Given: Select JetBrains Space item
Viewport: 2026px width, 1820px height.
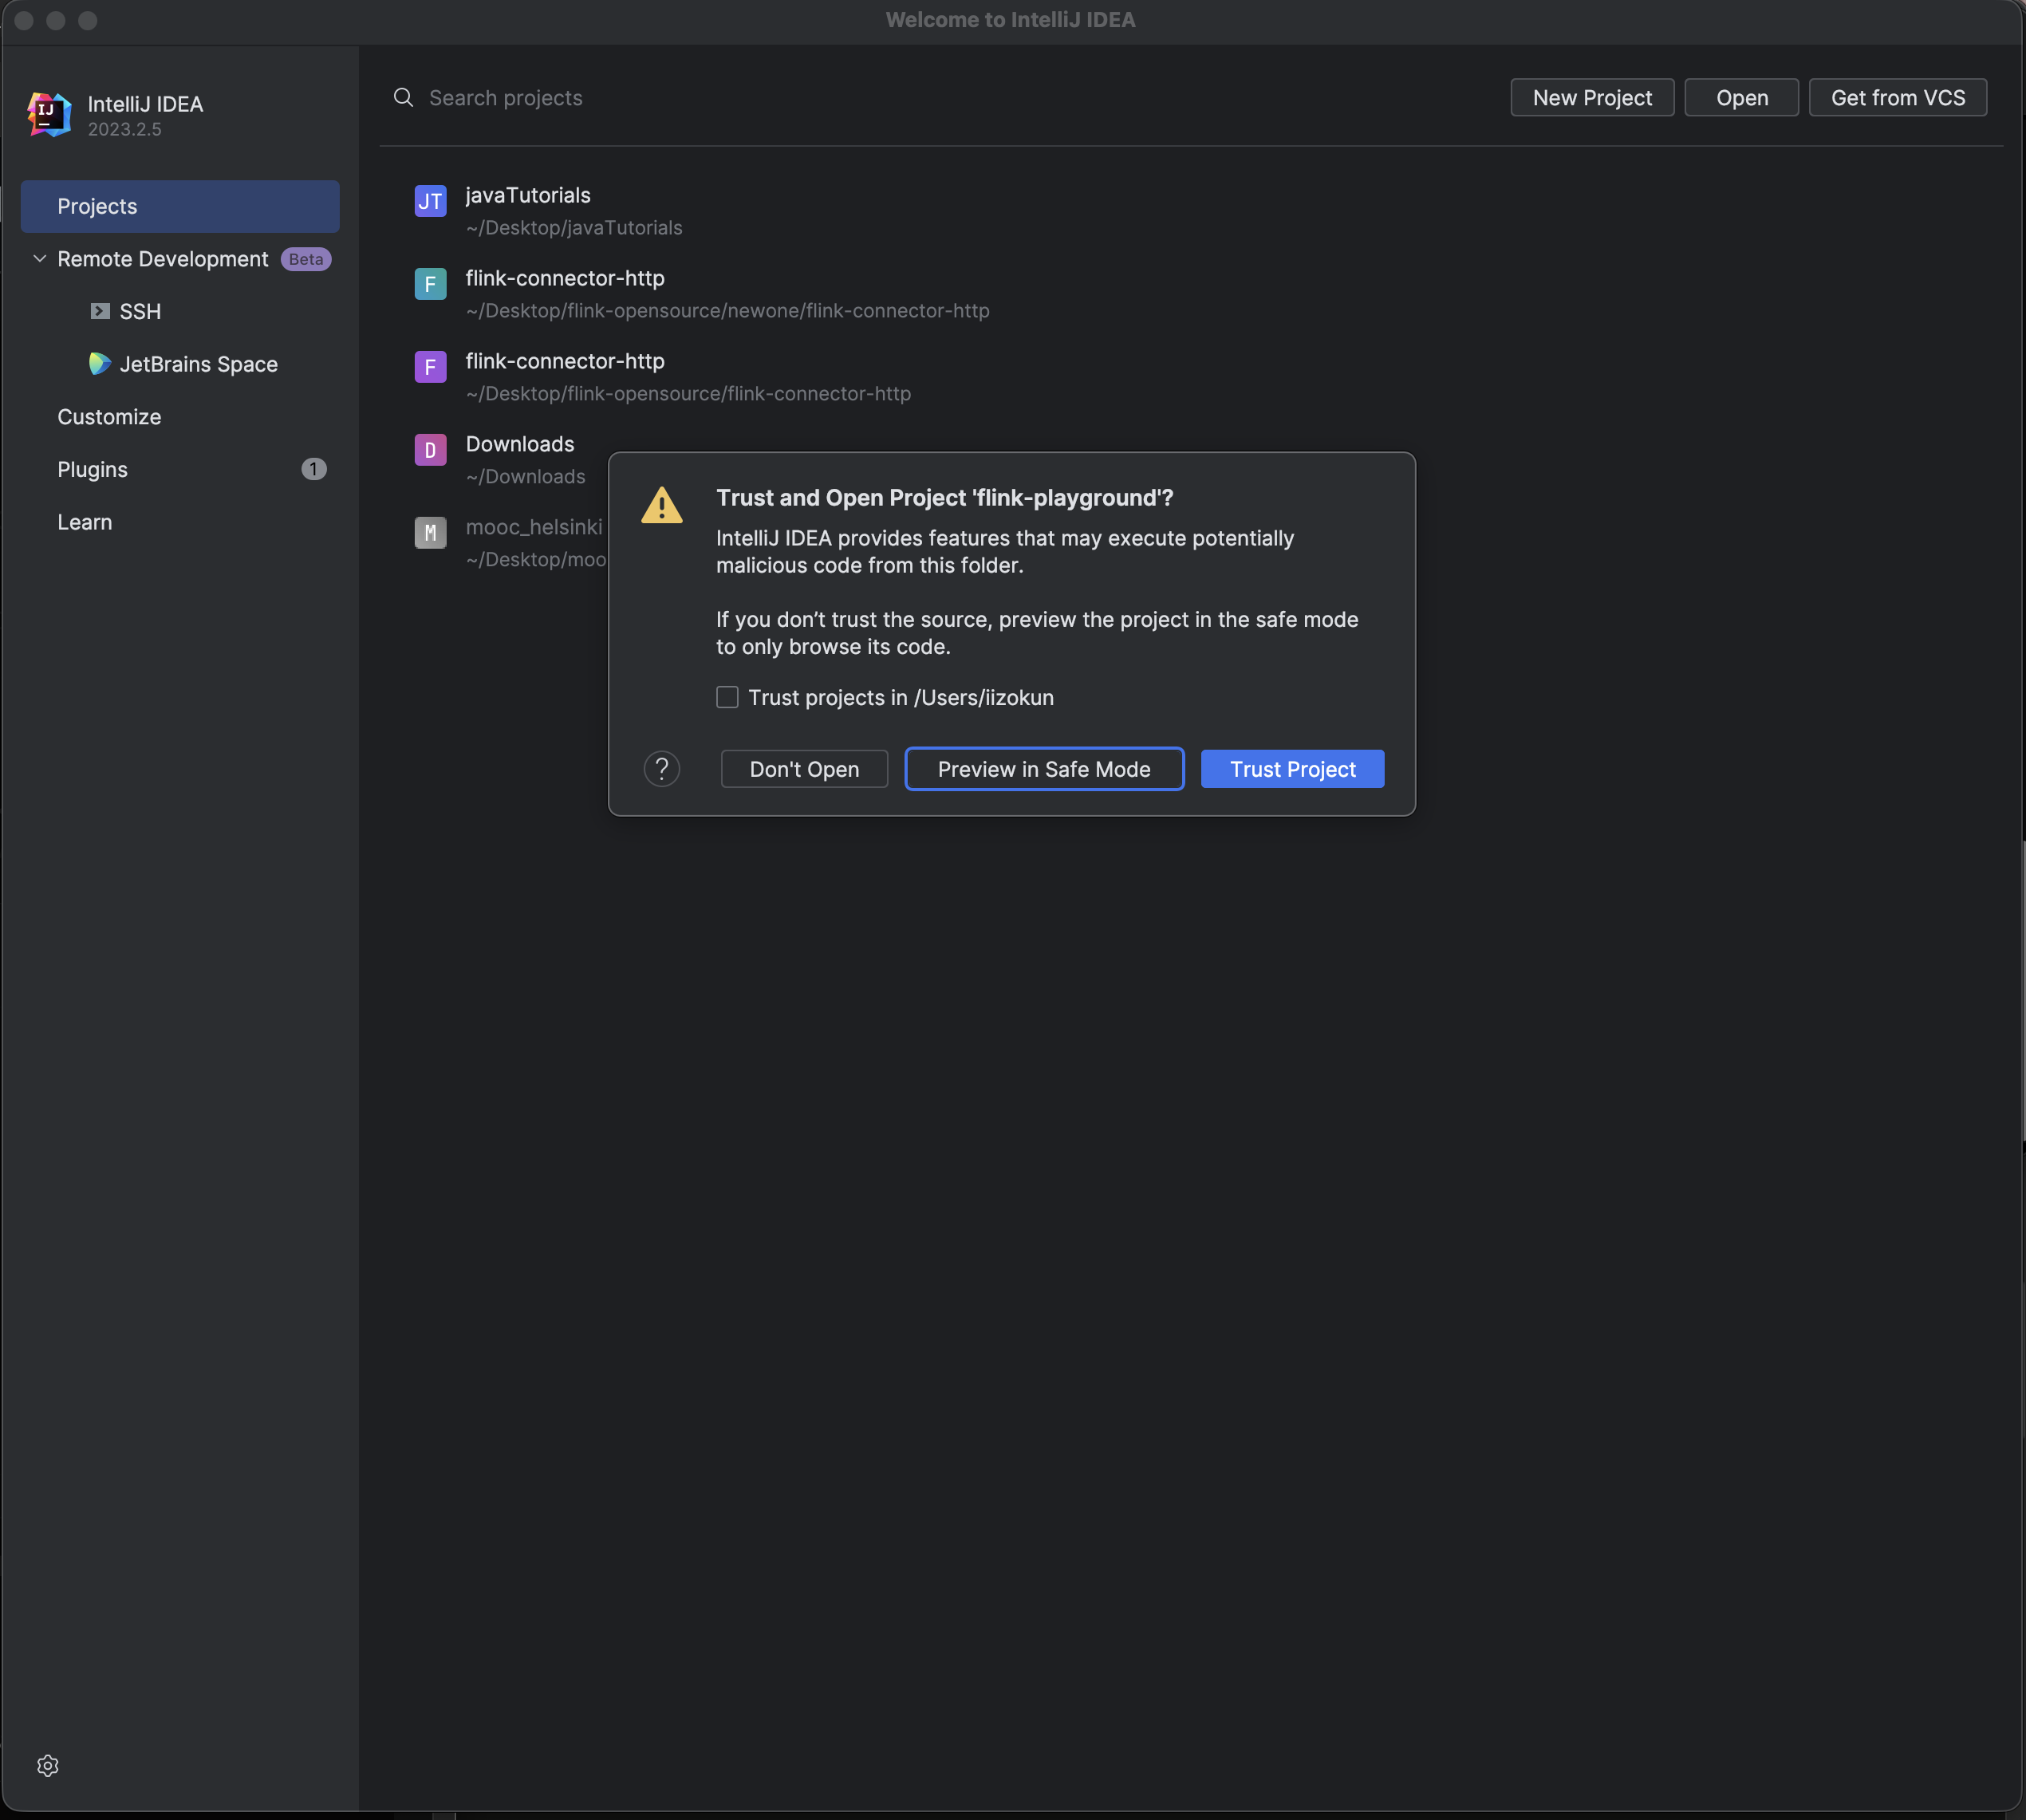Looking at the screenshot, I should 198,364.
